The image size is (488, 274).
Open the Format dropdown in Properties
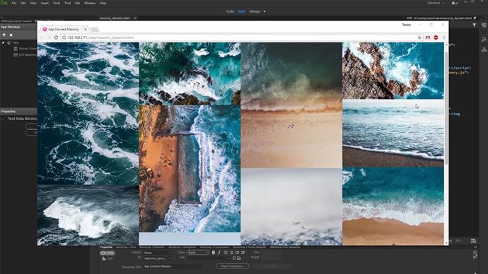pos(157,253)
